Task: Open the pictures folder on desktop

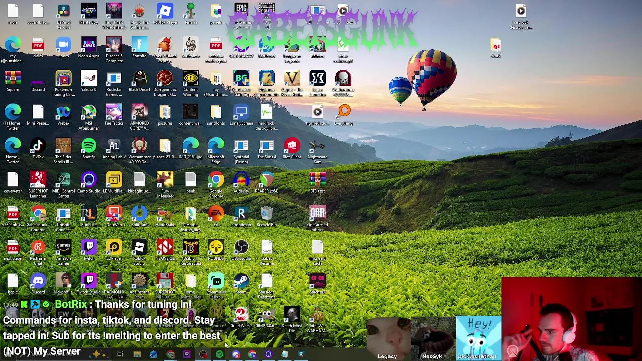Action: tap(165, 115)
